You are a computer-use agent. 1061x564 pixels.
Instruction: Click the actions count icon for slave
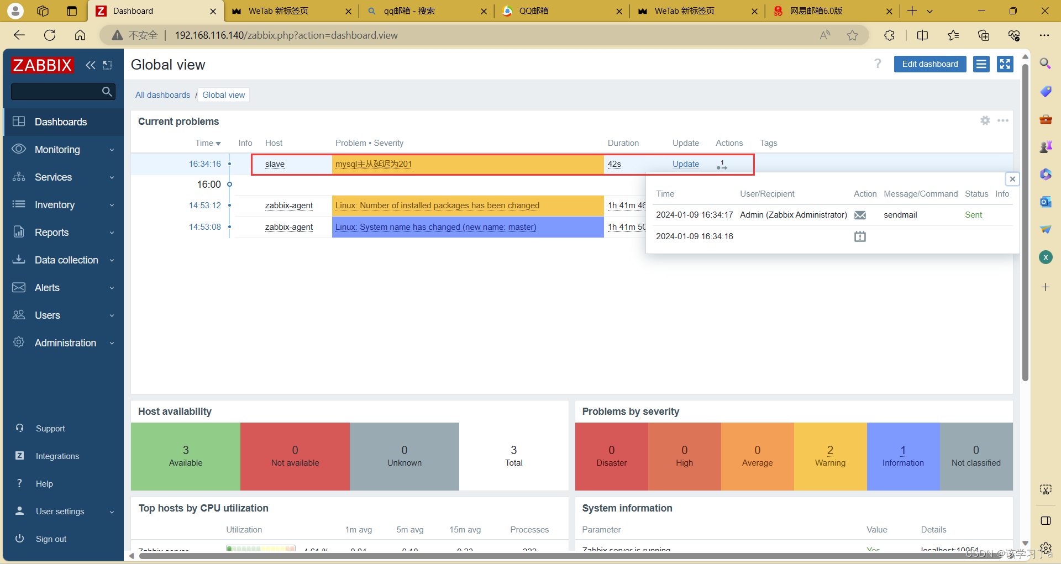[722, 165]
